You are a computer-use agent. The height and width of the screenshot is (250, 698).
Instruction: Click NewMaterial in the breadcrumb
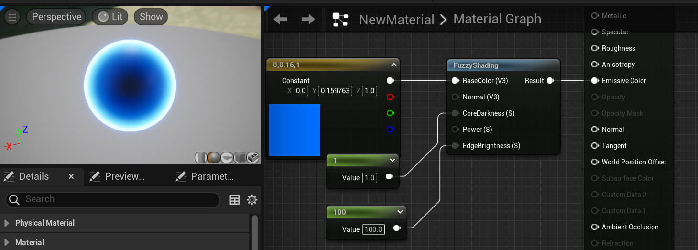coord(396,20)
